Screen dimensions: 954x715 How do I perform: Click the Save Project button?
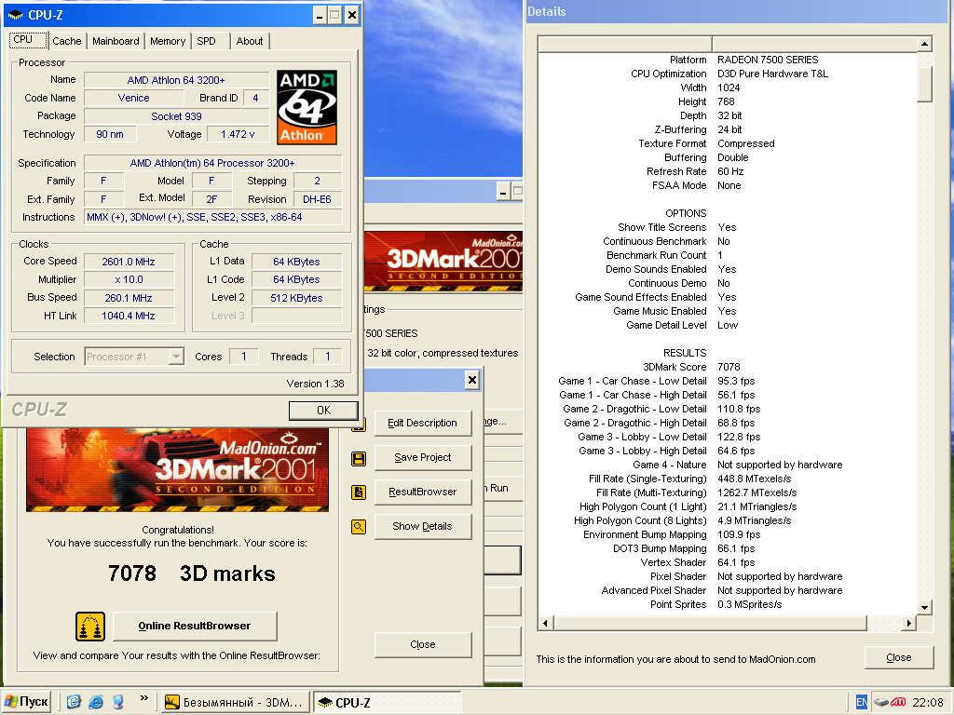(423, 457)
